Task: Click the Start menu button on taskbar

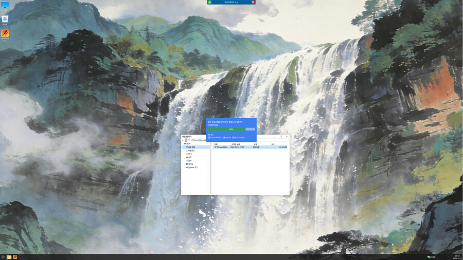Action: click(x=3, y=256)
